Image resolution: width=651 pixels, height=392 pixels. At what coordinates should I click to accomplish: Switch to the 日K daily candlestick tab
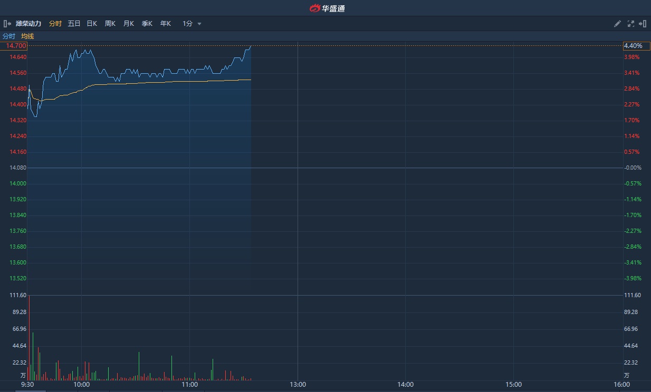92,24
